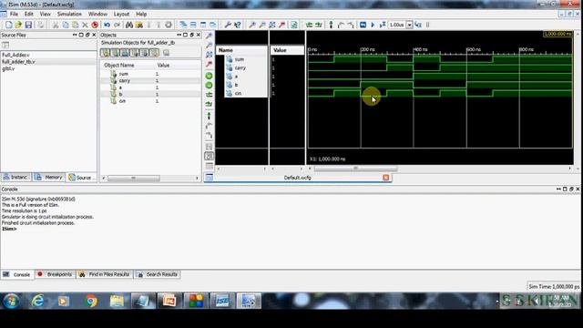Click the Restart simulation icon
583x328 pixels.
pyautogui.click(x=363, y=25)
